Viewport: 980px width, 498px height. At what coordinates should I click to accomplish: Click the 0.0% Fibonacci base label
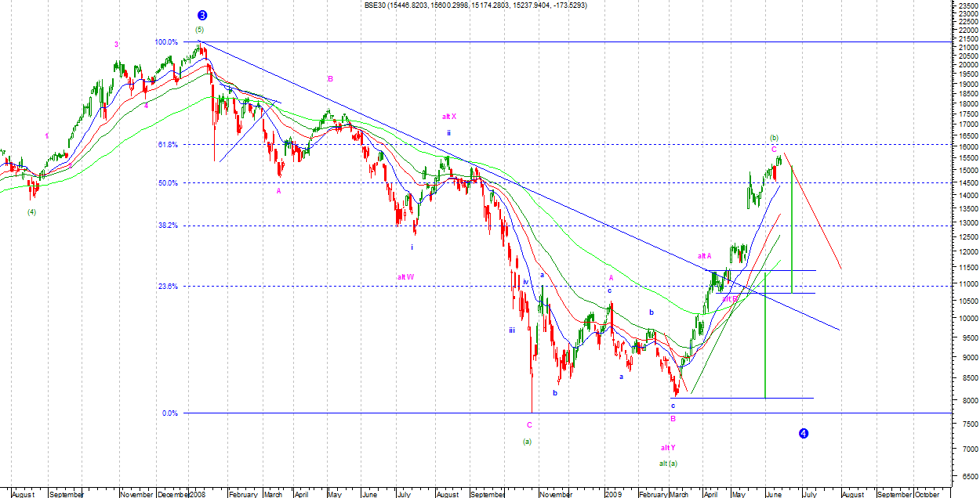point(170,413)
